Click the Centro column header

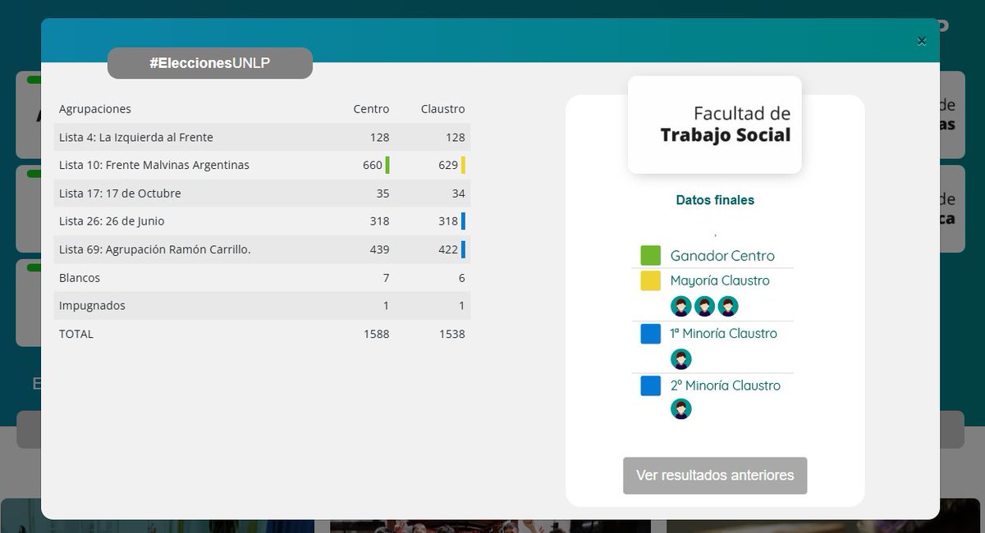point(372,109)
